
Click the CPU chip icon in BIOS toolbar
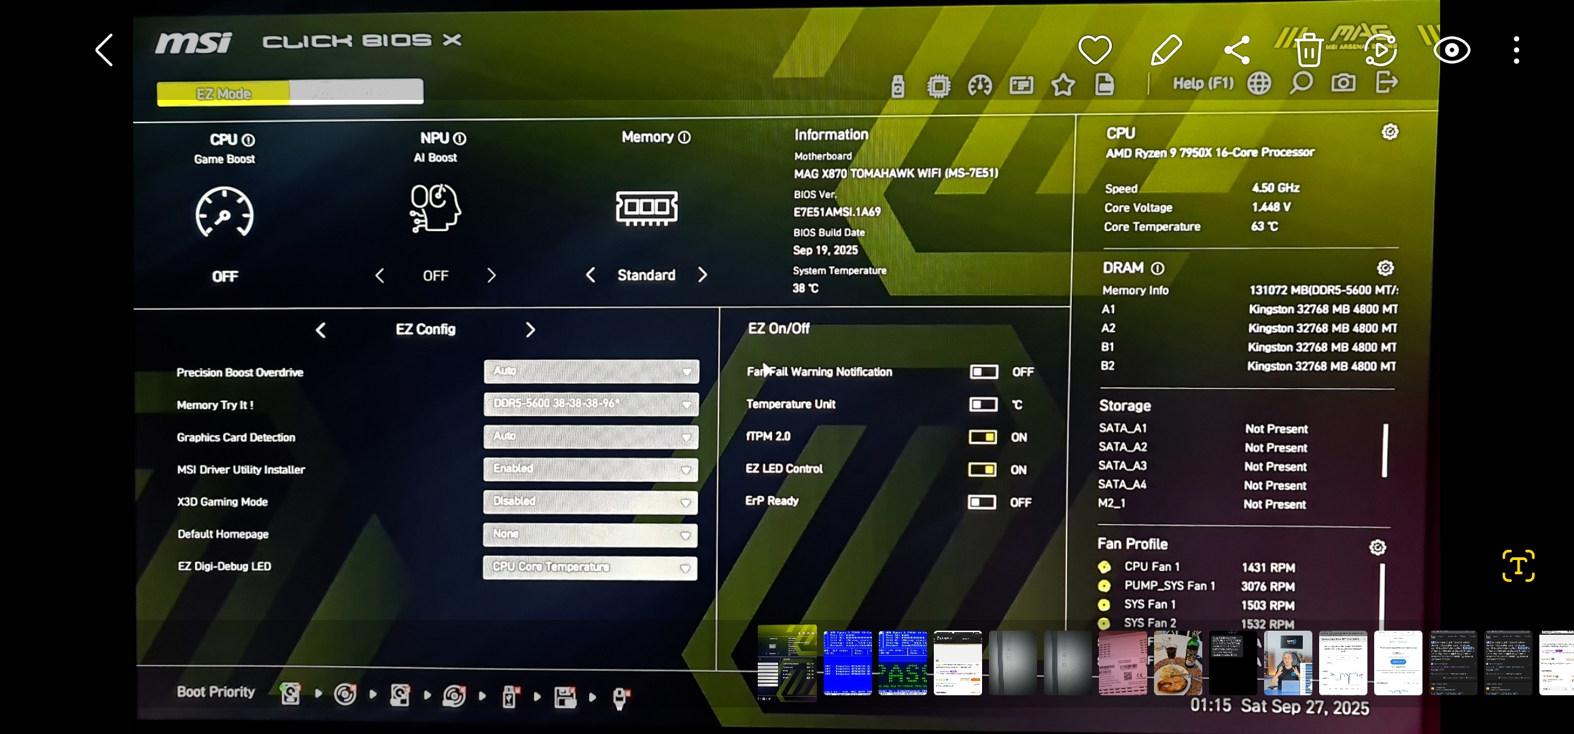coord(939,86)
